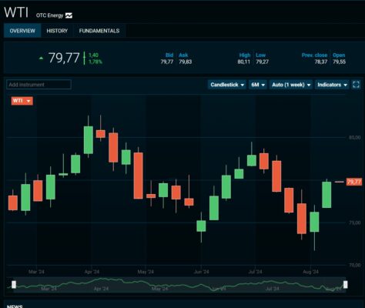Click the left handle of range slider

click(x=14, y=284)
